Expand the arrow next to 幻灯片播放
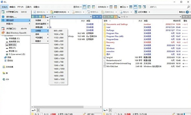This screenshot has height=115, width=191. click(149, 12)
